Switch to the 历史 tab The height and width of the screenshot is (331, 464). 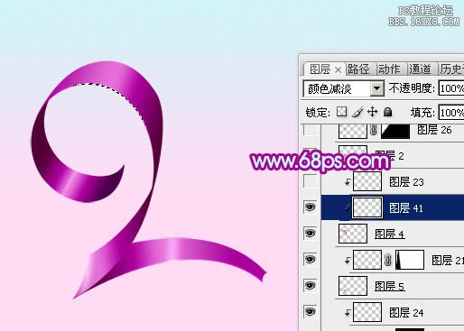[451, 69]
